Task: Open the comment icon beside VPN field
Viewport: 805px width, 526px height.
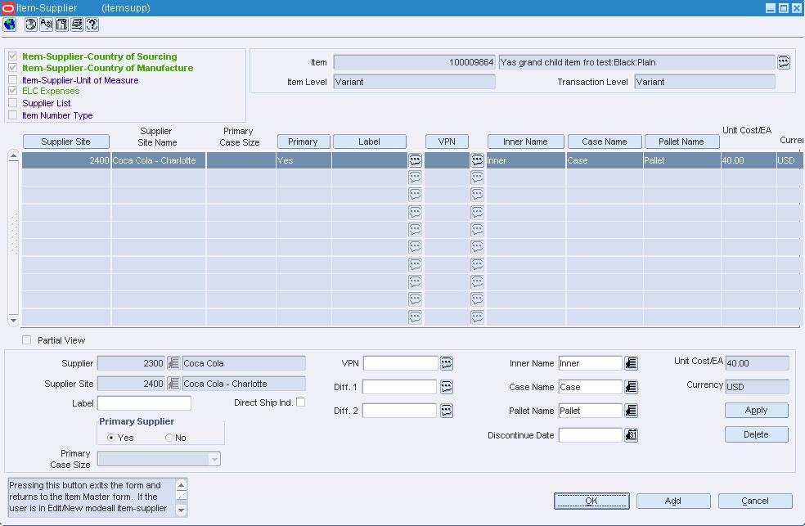Action: [446, 363]
